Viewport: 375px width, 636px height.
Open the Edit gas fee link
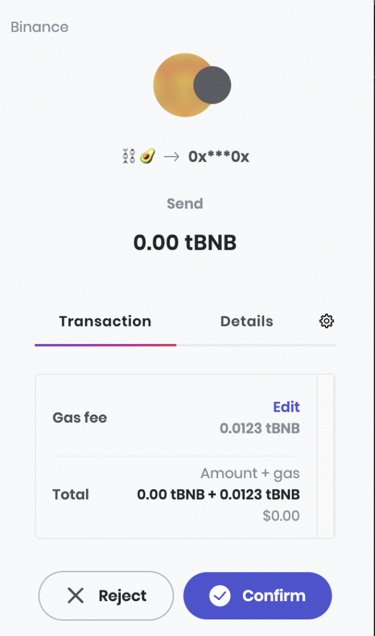point(286,407)
